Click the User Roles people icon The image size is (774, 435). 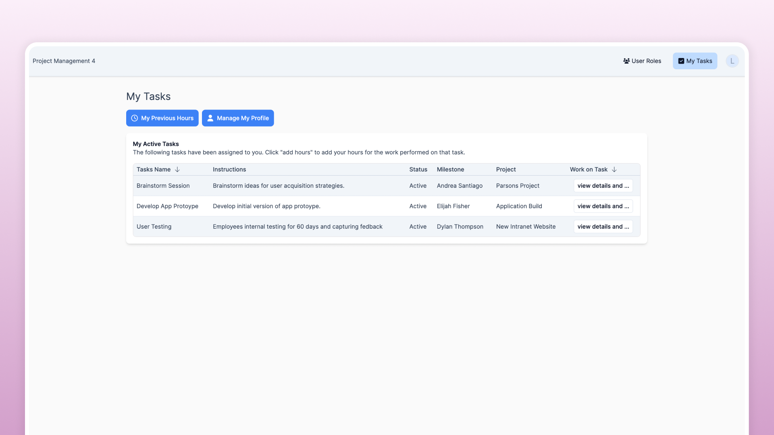coord(626,61)
